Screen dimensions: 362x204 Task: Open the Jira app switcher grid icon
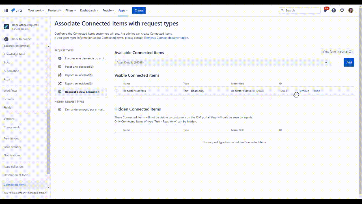point(6,10)
